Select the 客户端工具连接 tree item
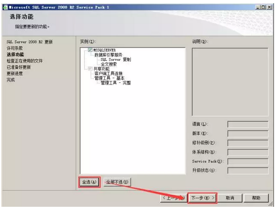The height and width of the screenshot is (208, 276). point(108,73)
